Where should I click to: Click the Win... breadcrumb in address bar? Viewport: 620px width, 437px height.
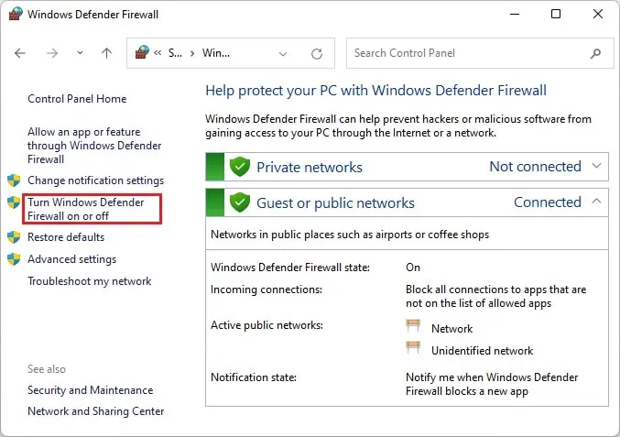(x=216, y=53)
